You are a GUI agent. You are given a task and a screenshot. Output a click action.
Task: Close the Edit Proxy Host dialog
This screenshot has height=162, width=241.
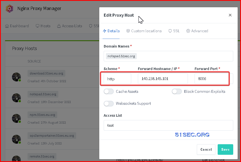tap(230, 15)
